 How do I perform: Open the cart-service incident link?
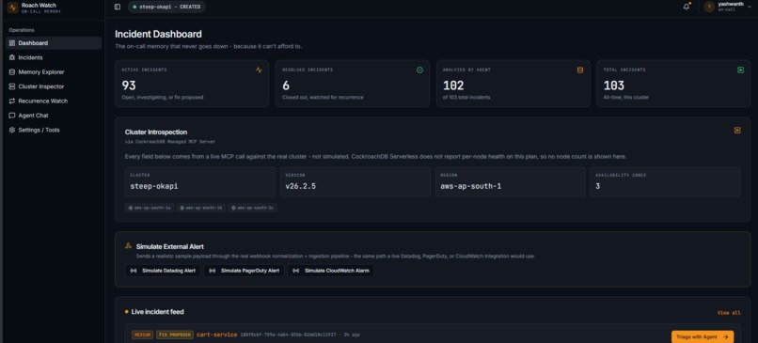[x=216, y=335]
